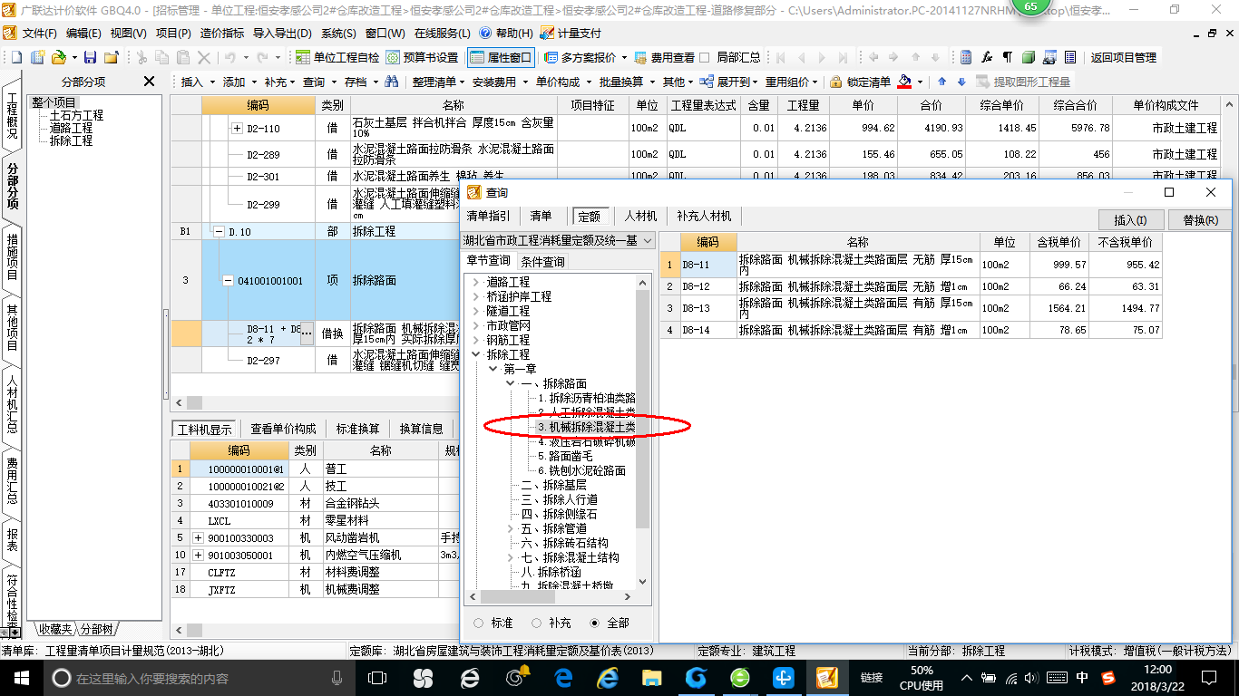This screenshot has height=696, width=1239.
Task: Click the green 3D cube icon
Action: click(x=1028, y=57)
